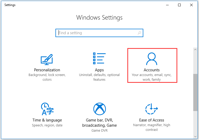Click 'Narrator, magnifier, high contrast' text
199x140 pixels.
pyautogui.click(x=151, y=127)
